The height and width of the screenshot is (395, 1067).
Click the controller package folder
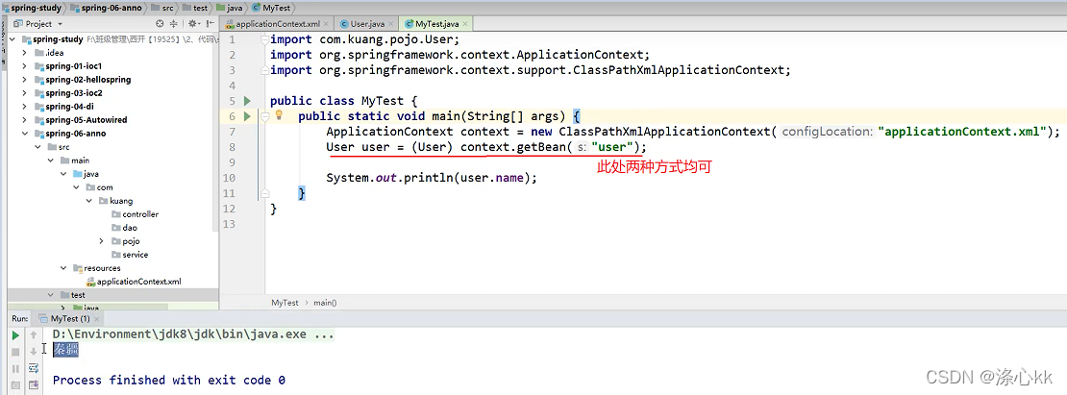135,214
